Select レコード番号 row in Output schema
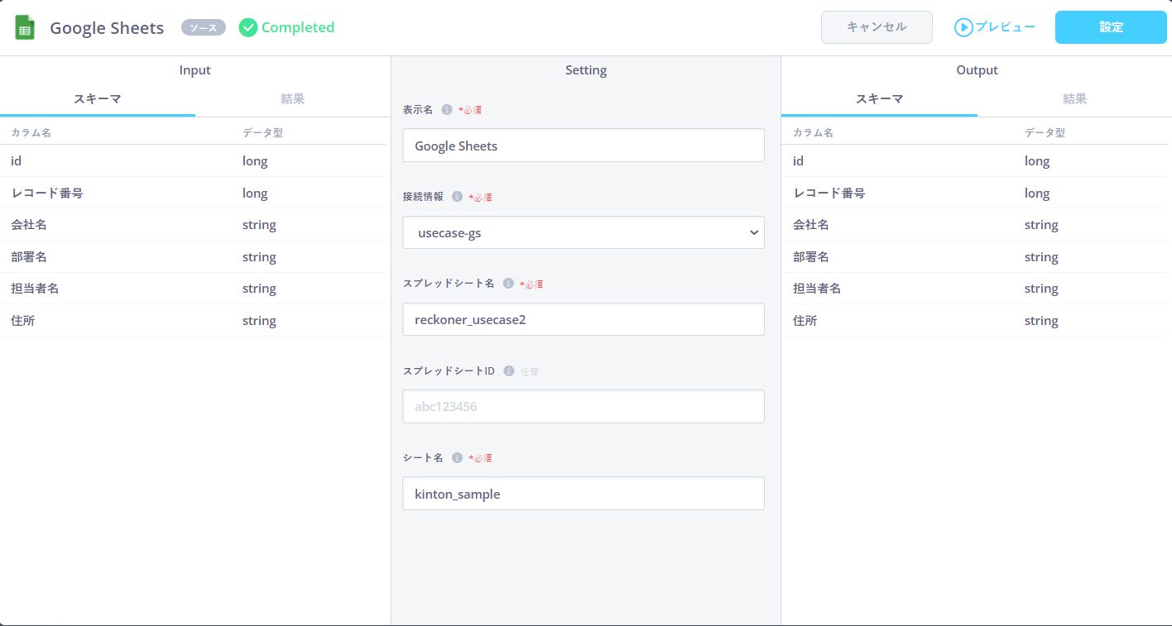 [975, 193]
